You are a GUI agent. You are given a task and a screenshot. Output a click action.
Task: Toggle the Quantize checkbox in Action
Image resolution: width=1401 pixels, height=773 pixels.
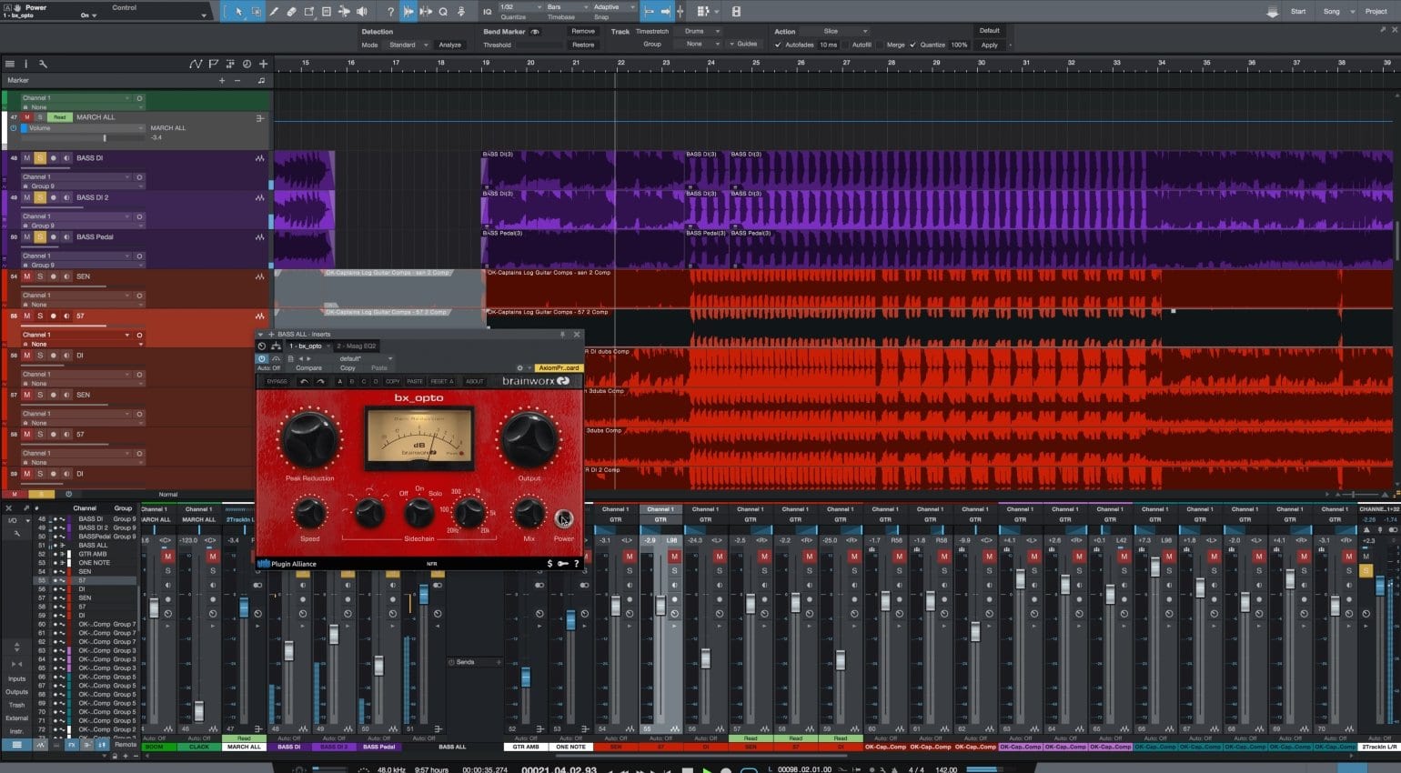(912, 45)
